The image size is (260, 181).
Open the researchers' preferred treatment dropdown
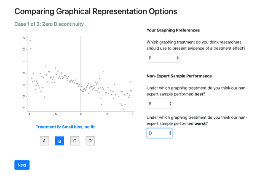pos(163,58)
